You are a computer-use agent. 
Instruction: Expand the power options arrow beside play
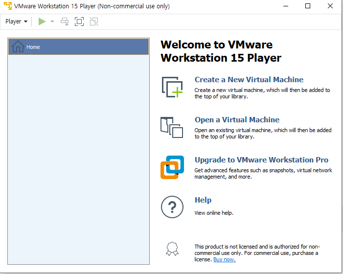click(52, 22)
